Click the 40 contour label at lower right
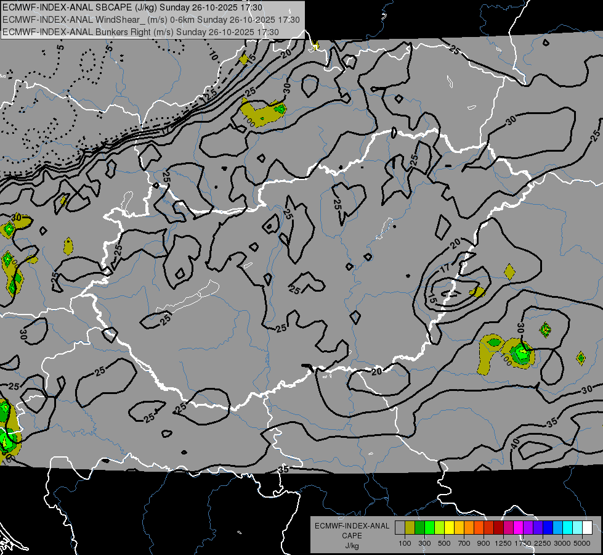Viewport: 603px width, 555px height. point(516,443)
